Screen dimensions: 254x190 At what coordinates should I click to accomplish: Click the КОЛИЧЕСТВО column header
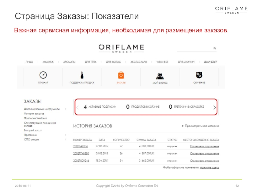pyautogui.click(x=121, y=140)
